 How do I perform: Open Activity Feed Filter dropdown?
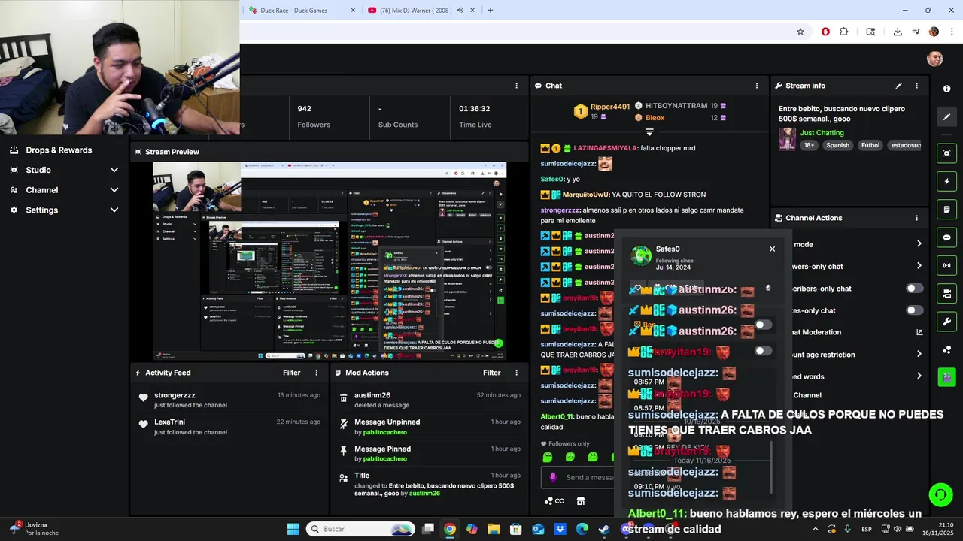click(x=292, y=373)
